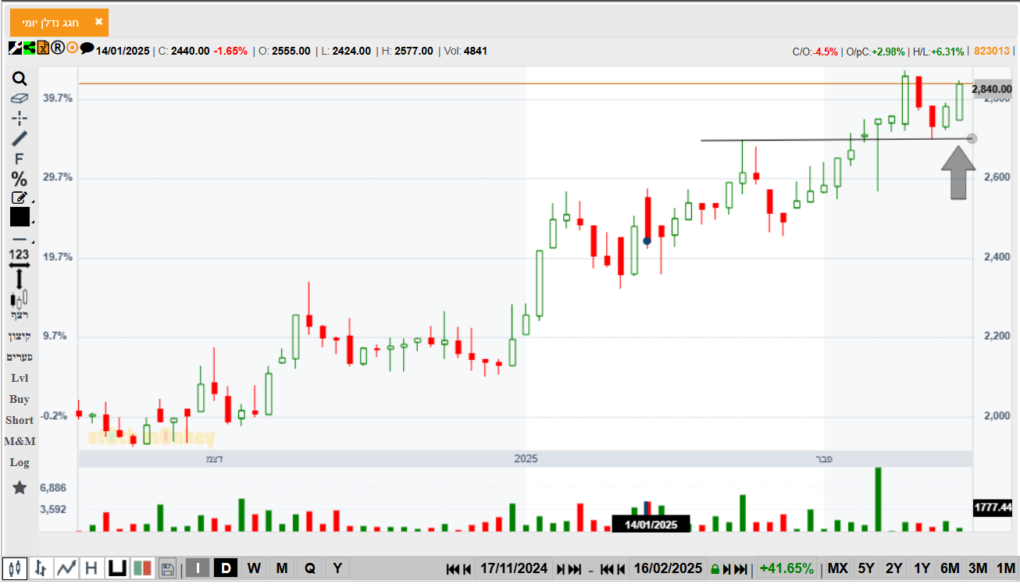Screen dimensions: 1020x584
Task: Export chart data via the Excel icon
Action: 43,48
